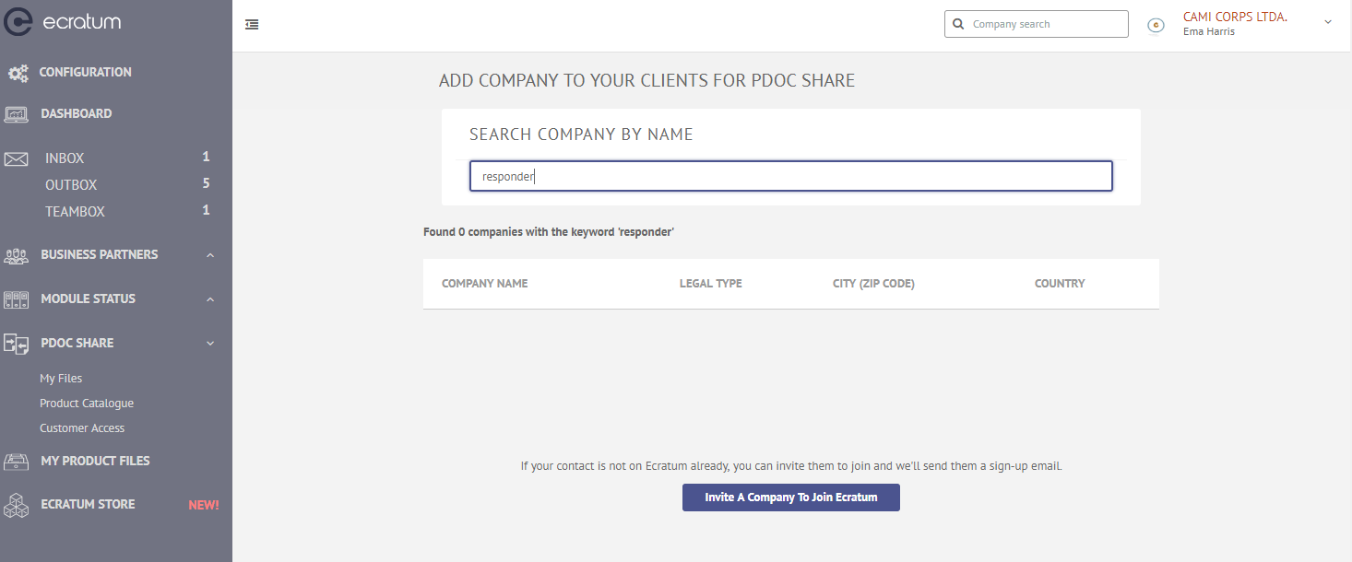Open Configuration menu item
Screen dimensions: 1352x562
click(85, 72)
